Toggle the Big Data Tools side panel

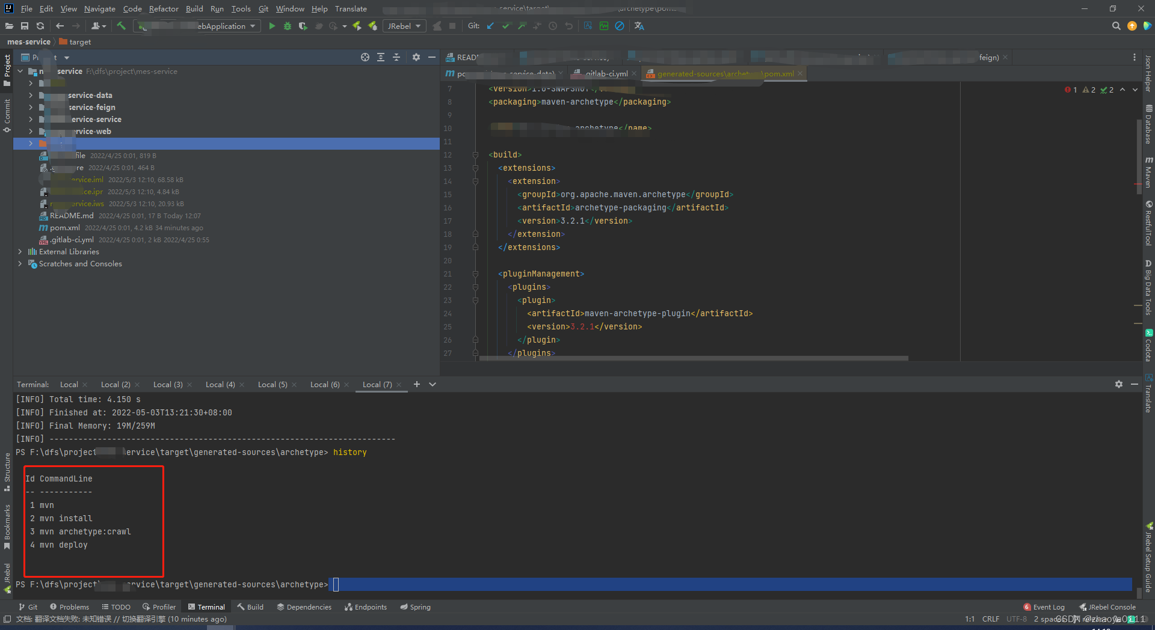click(x=1148, y=287)
